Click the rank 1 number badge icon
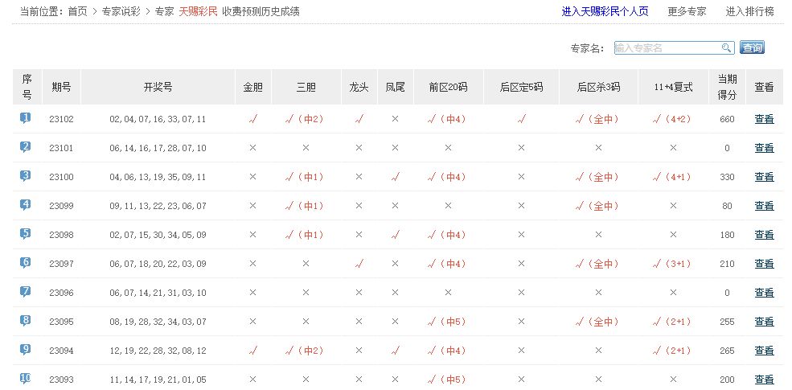Viewport: 792px width, 390px height. (26, 118)
